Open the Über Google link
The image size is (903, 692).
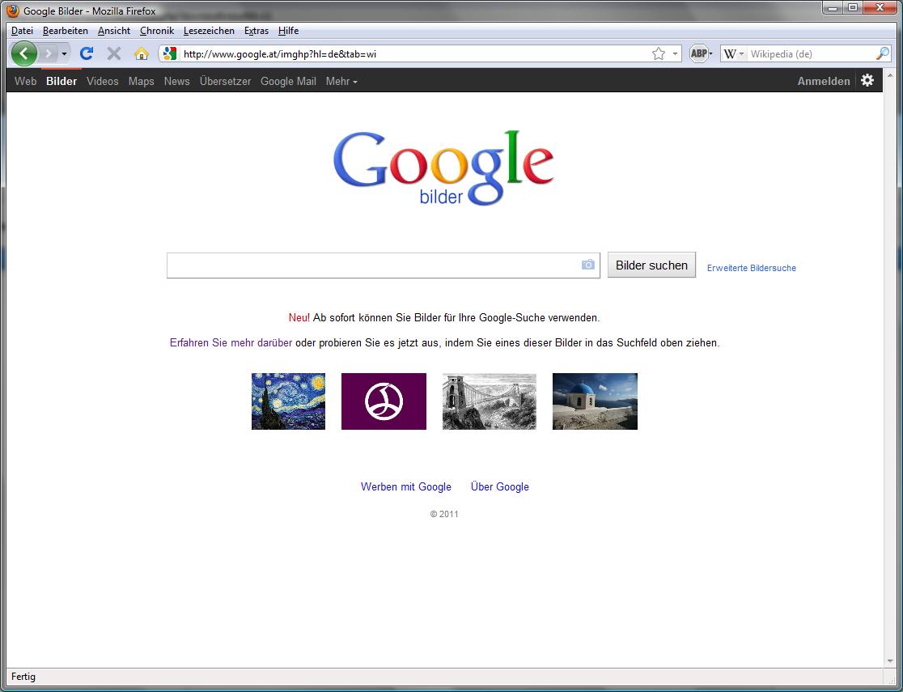pos(500,487)
